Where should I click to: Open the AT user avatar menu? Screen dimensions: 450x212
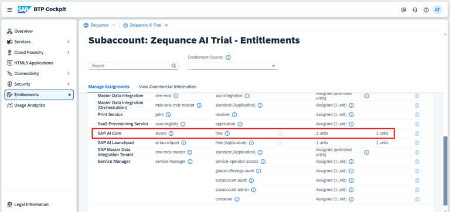(437, 9)
